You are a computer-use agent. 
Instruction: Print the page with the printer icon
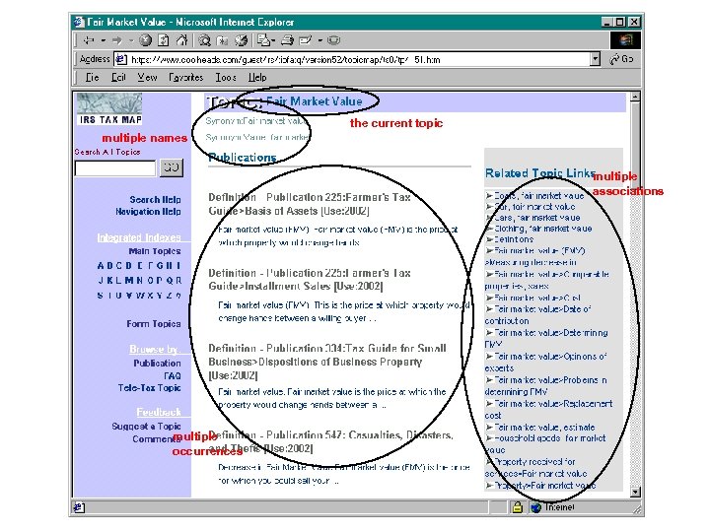(287, 40)
